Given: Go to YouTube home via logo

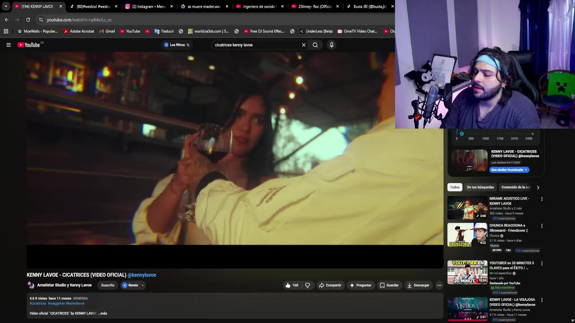Looking at the screenshot, I should [x=29, y=45].
